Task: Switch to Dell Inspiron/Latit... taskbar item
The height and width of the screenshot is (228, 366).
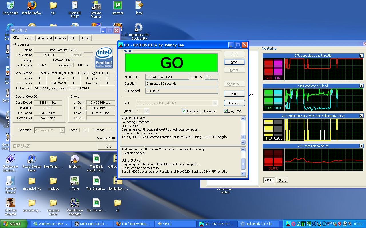Action: click(x=92, y=224)
